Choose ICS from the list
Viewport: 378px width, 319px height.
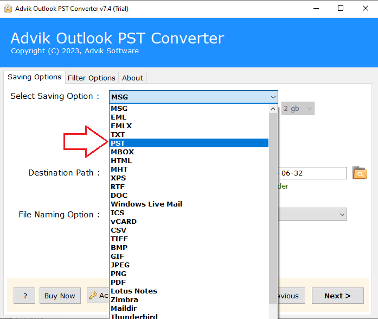pos(189,212)
